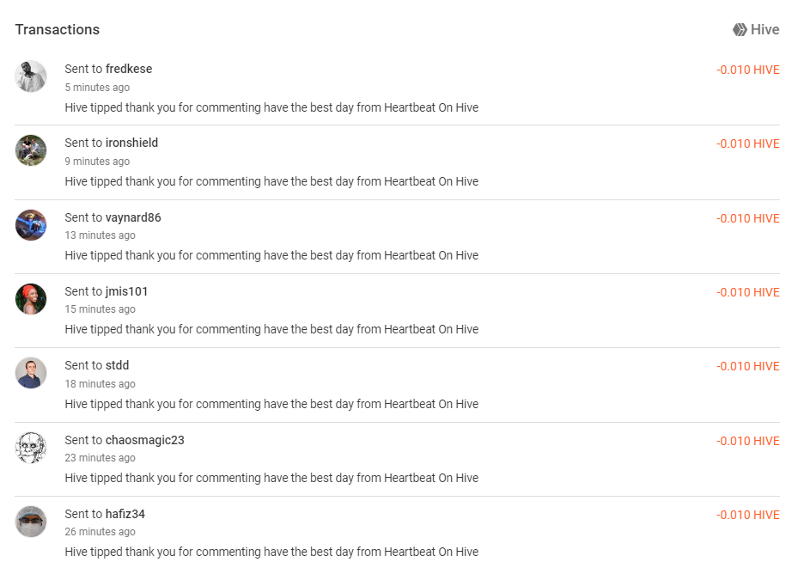This screenshot has height=568, width=792.
Task: Click the -0.010 HIVE amount for fredkese
Action: [747, 70]
